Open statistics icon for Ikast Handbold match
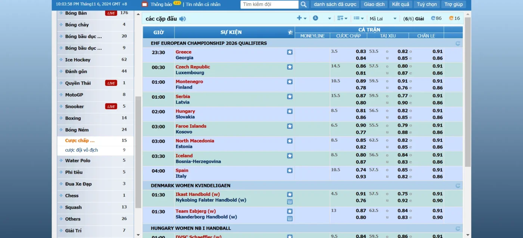523x238 pixels. (290, 202)
